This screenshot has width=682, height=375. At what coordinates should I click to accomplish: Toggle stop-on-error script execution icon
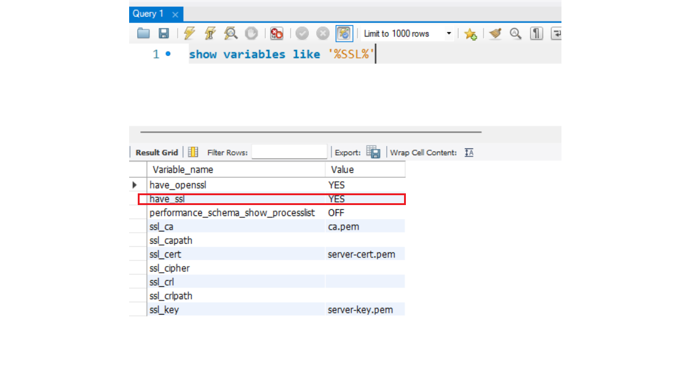click(277, 33)
